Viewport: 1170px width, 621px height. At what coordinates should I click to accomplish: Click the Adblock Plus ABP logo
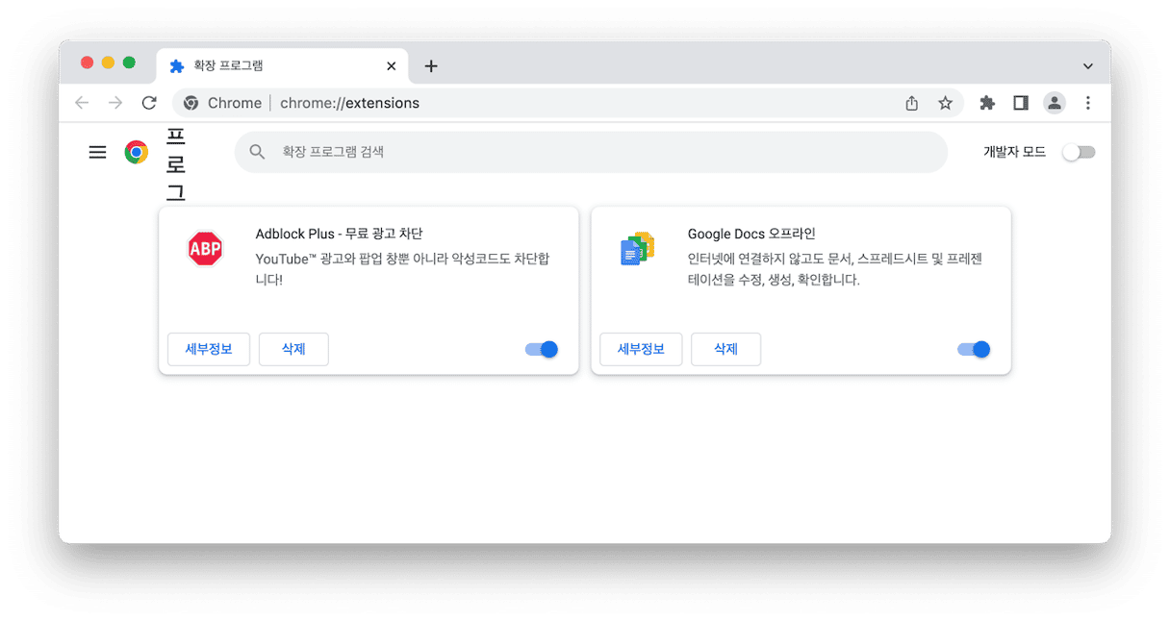click(205, 249)
